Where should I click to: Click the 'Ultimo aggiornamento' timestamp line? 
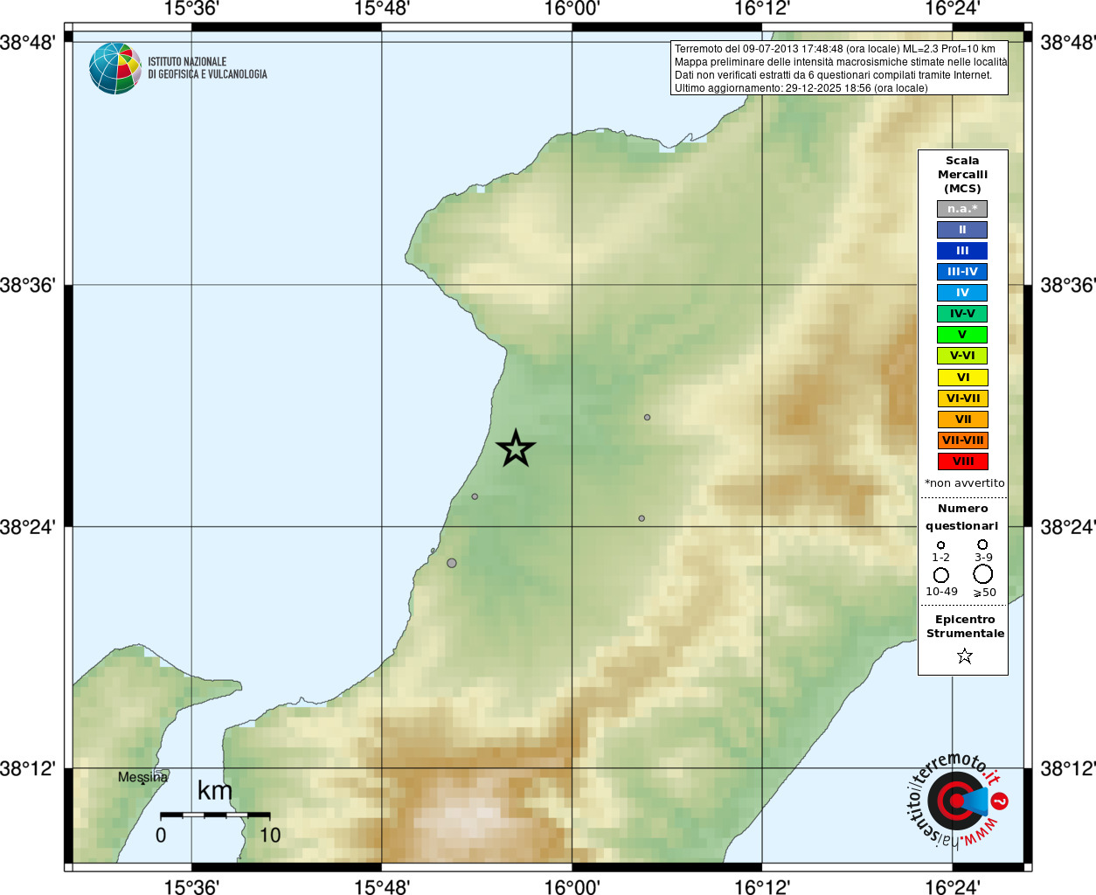(801, 88)
